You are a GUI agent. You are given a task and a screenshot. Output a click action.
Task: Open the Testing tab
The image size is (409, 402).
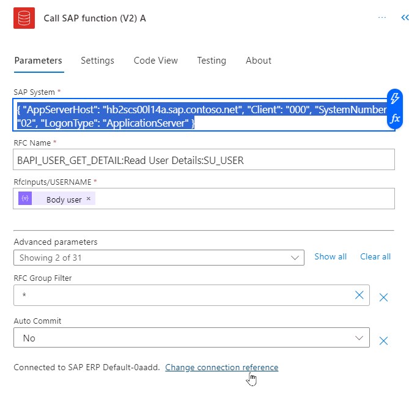tap(212, 61)
